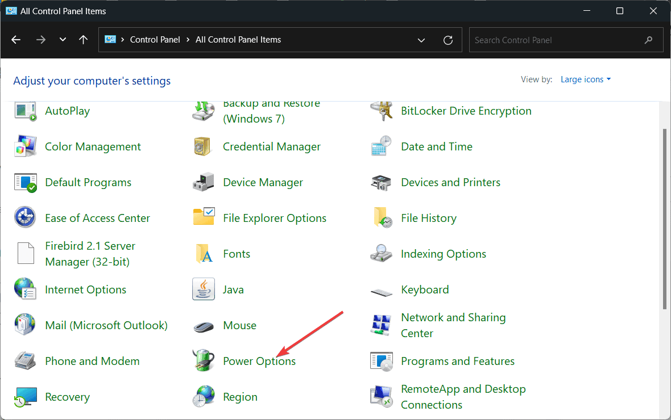Screen dimensions: 671x420
Task: Focus the Search Control Panel field
Action: [566, 40]
